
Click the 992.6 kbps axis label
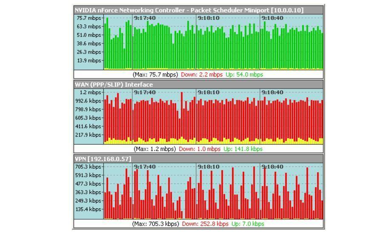[88, 101]
